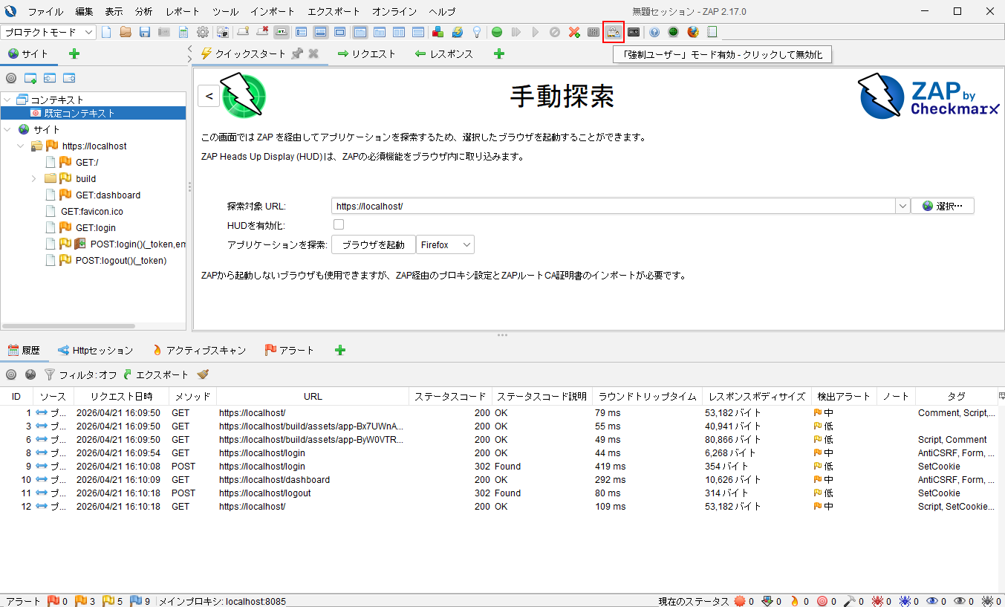Toggle the Forced User mode lock icon
The width and height of the screenshot is (1005, 607).
(614, 32)
